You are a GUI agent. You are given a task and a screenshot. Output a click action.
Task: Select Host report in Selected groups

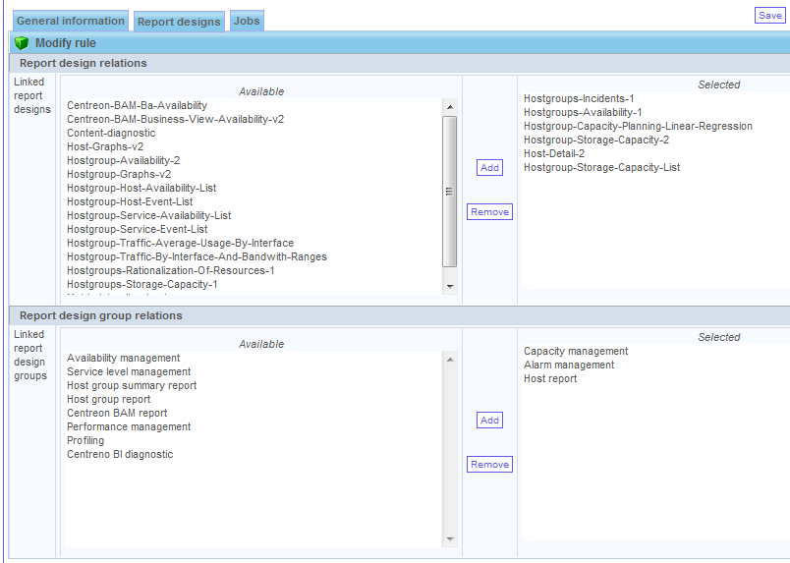point(549,378)
